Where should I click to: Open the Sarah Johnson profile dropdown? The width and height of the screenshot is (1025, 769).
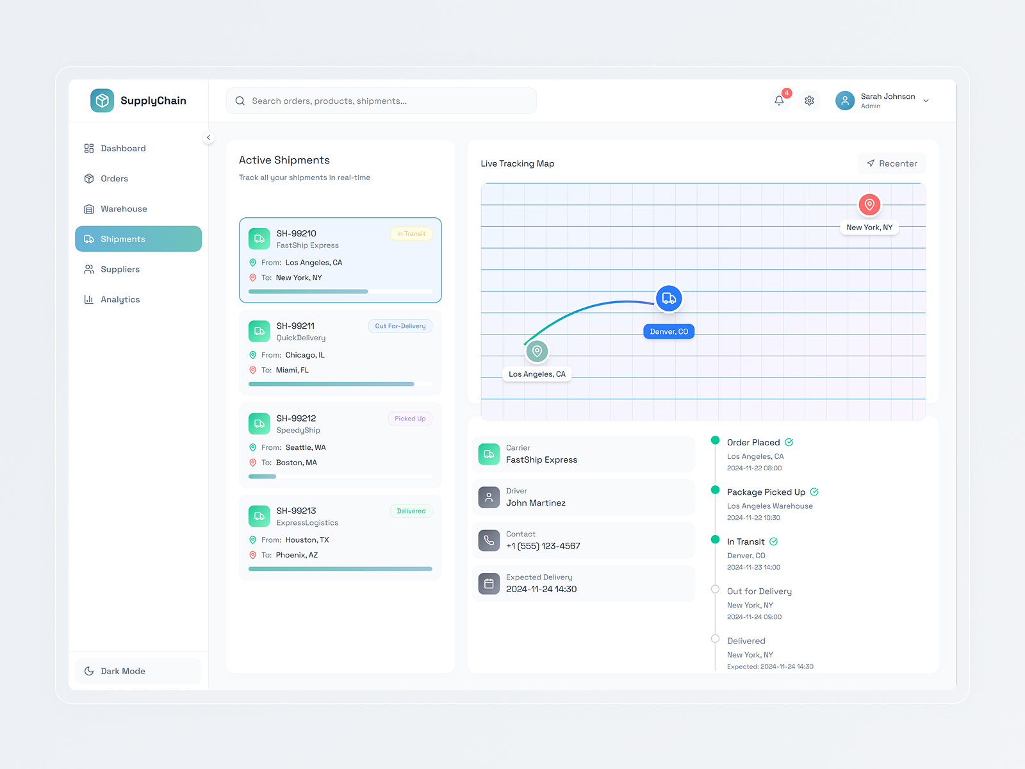coord(883,101)
